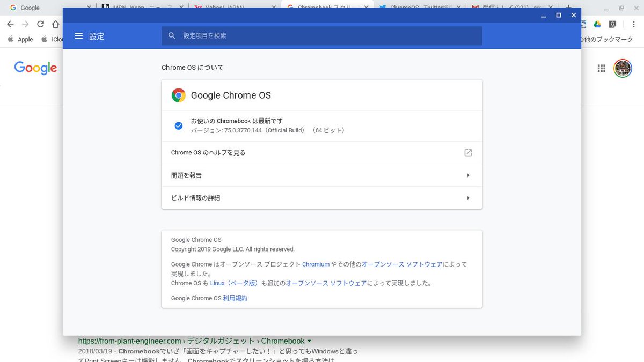Open the 利用規約 terms link
The image size is (644, 362).
pyautogui.click(x=235, y=298)
